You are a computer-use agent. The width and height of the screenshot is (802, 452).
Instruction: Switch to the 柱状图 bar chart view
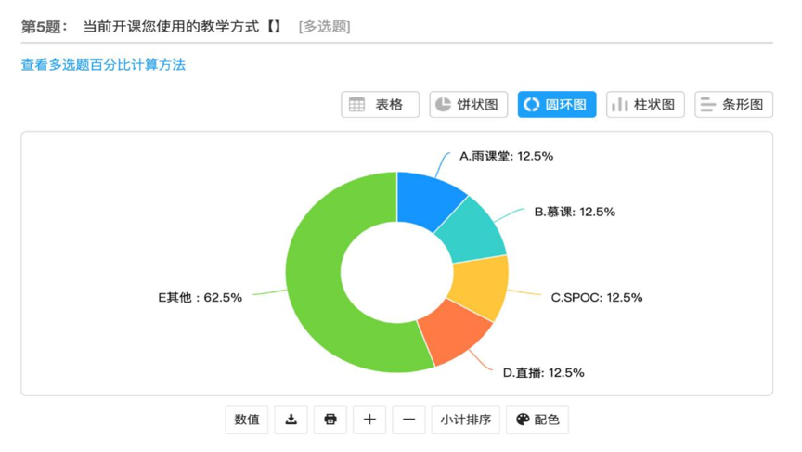point(645,105)
